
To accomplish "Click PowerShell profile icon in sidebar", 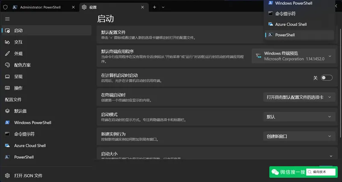I will point(7,157).
